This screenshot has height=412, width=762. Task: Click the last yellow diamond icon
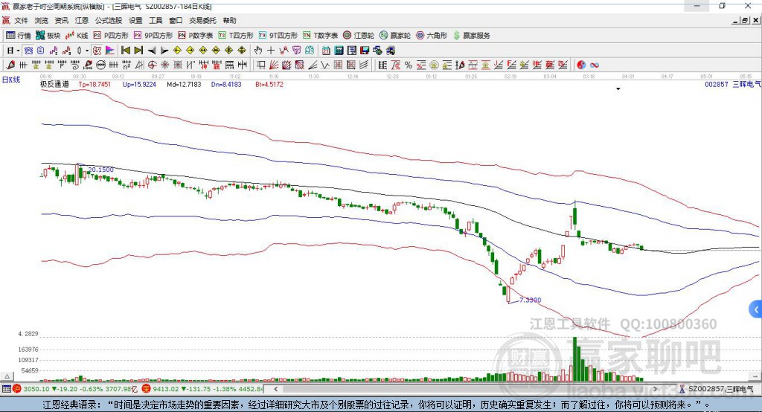pyautogui.click(x=242, y=51)
